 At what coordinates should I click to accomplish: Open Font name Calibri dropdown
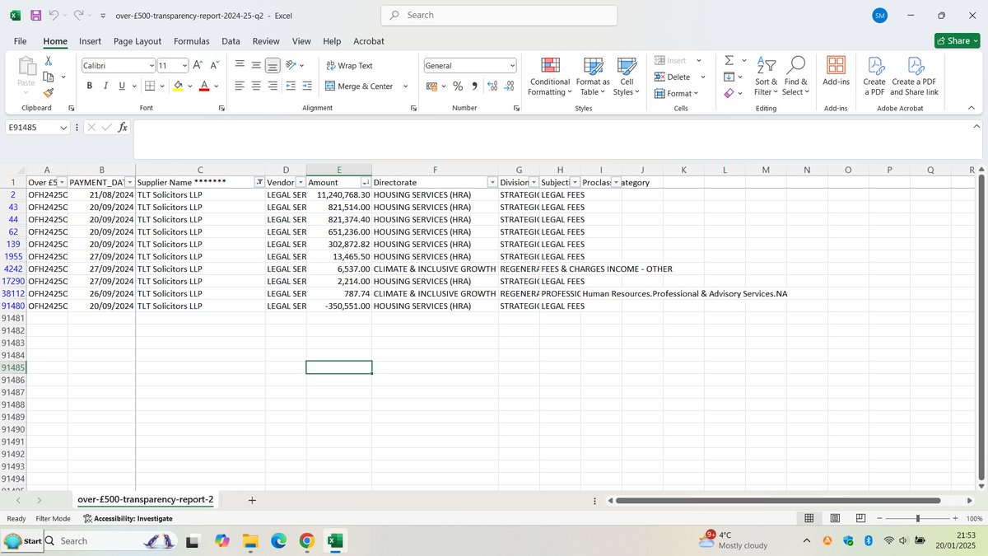[x=151, y=65]
